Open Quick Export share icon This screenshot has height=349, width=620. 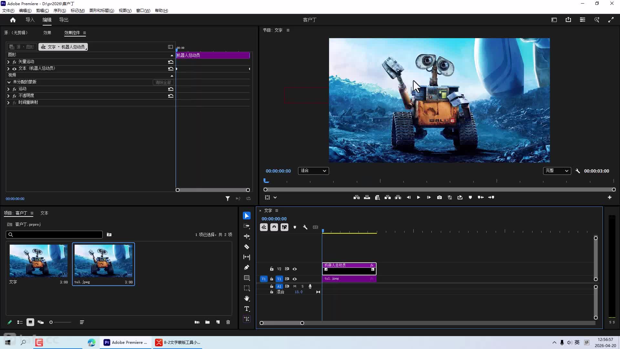click(x=568, y=20)
